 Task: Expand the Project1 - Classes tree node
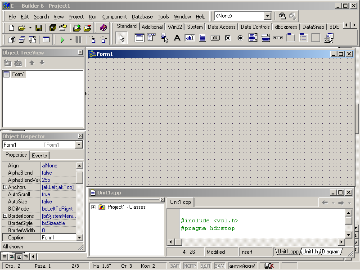tap(93, 207)
